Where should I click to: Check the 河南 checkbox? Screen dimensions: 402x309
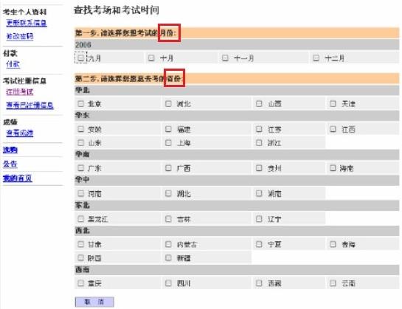click(x=80, y=193)
